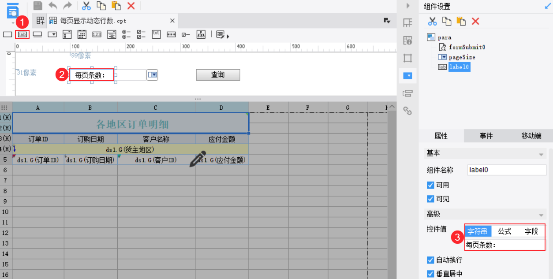
Task: Cut using the top toolbar scissors
Action: pyautogui.click(x=86, y=6)
